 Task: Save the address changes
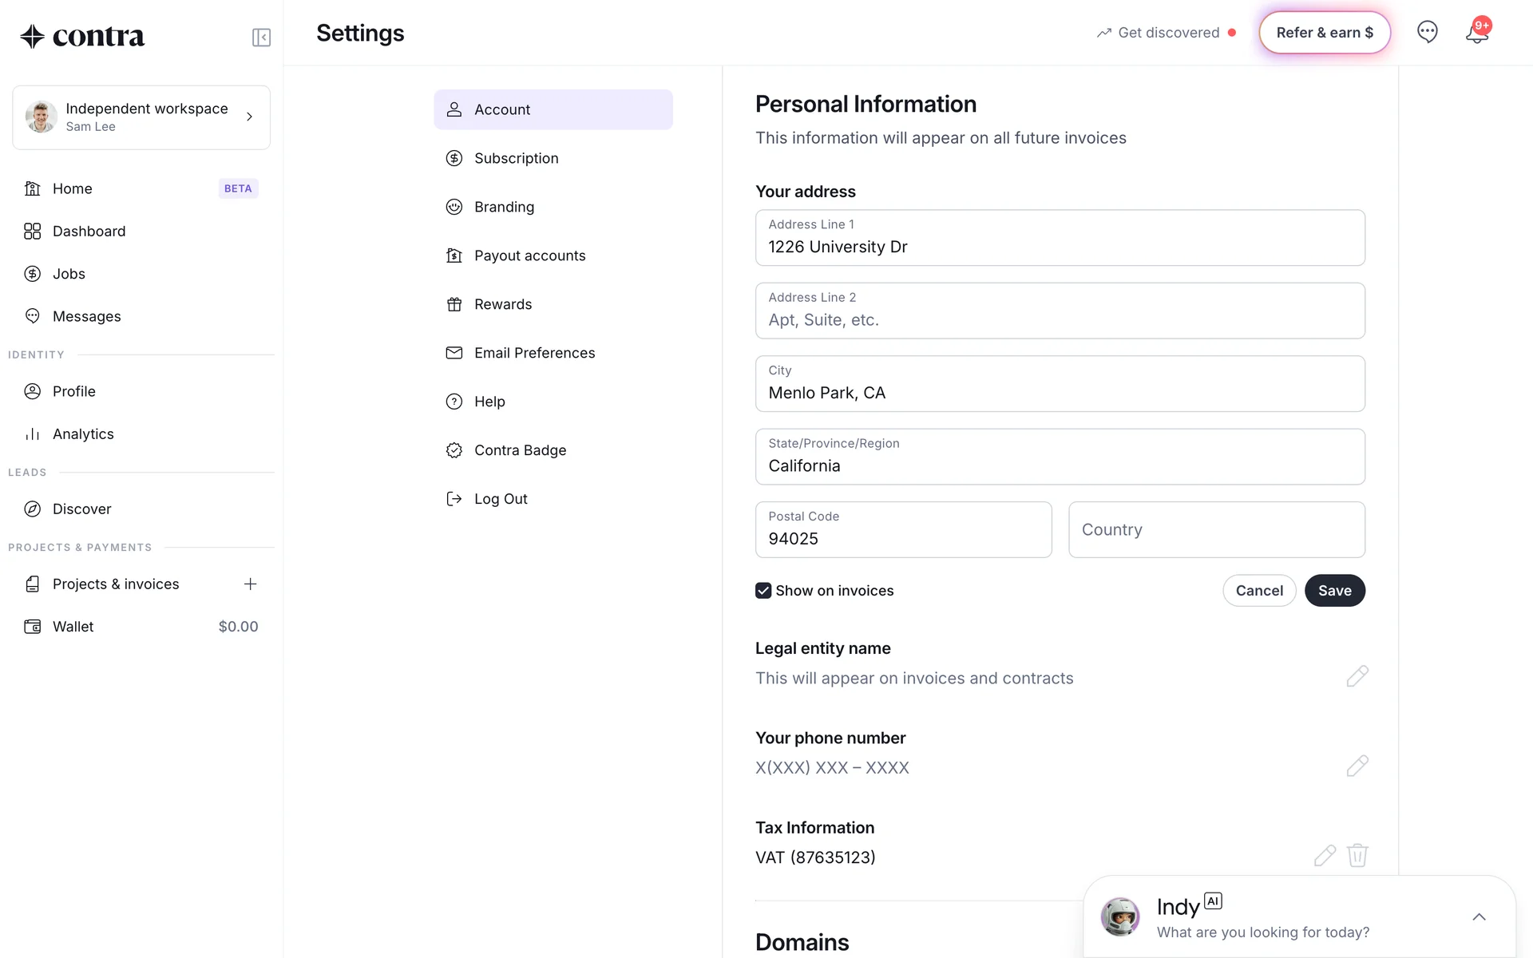coord(1334,591)
